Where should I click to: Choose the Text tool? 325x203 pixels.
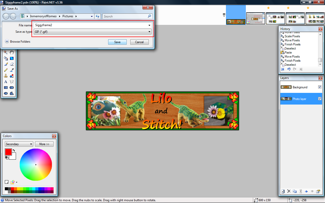pos(6,82)
